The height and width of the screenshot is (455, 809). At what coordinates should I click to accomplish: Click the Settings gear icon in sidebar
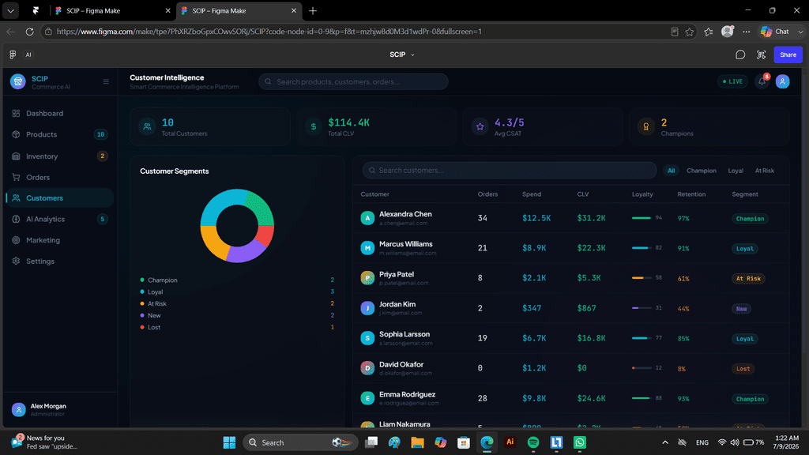click(16, 261)
